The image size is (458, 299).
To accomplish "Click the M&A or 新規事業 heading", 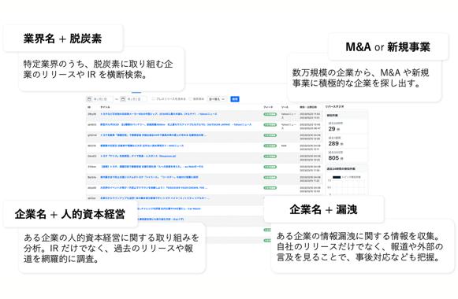I will 388,47.
